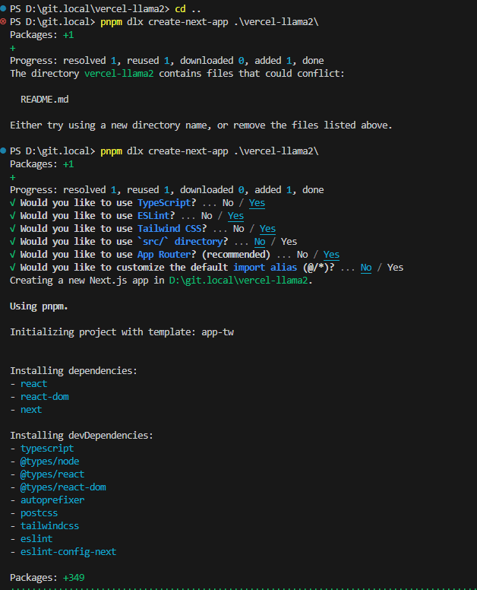Click underlined 'Yes' for Tailwind CSS prompt

click(x=267, y=228)
